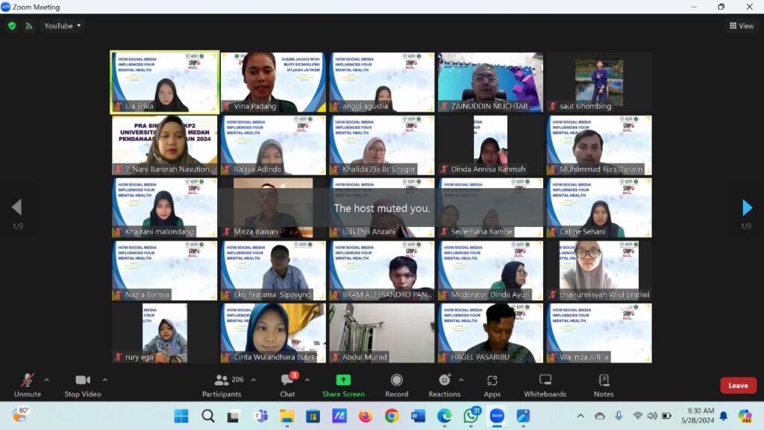Open the YouTube live stream dropdown
Viewport: 764px width, 430px height.
[x=63, y=25]
